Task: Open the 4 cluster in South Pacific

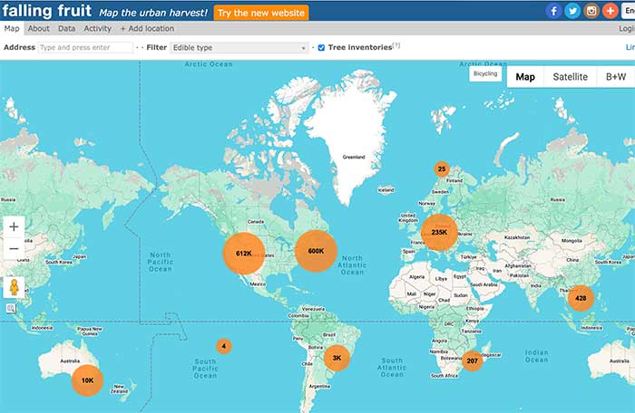Action: pos(223,346)
